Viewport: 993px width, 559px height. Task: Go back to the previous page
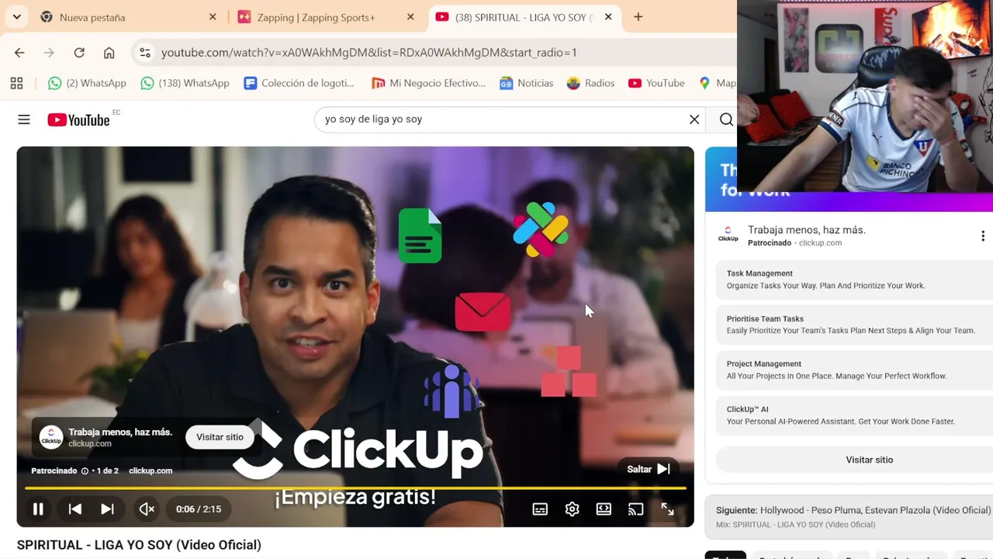click(19, 53)
